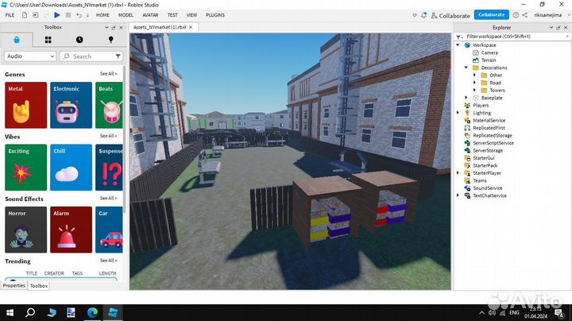Open the Toolbox Recent clock icon
Viewport: 572px width, 321px height.
pyautogui.click(x=79, y=39)
